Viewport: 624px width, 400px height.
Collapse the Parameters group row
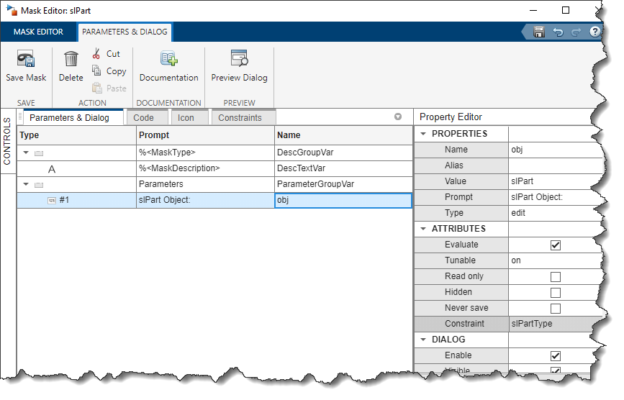(27, 184)
